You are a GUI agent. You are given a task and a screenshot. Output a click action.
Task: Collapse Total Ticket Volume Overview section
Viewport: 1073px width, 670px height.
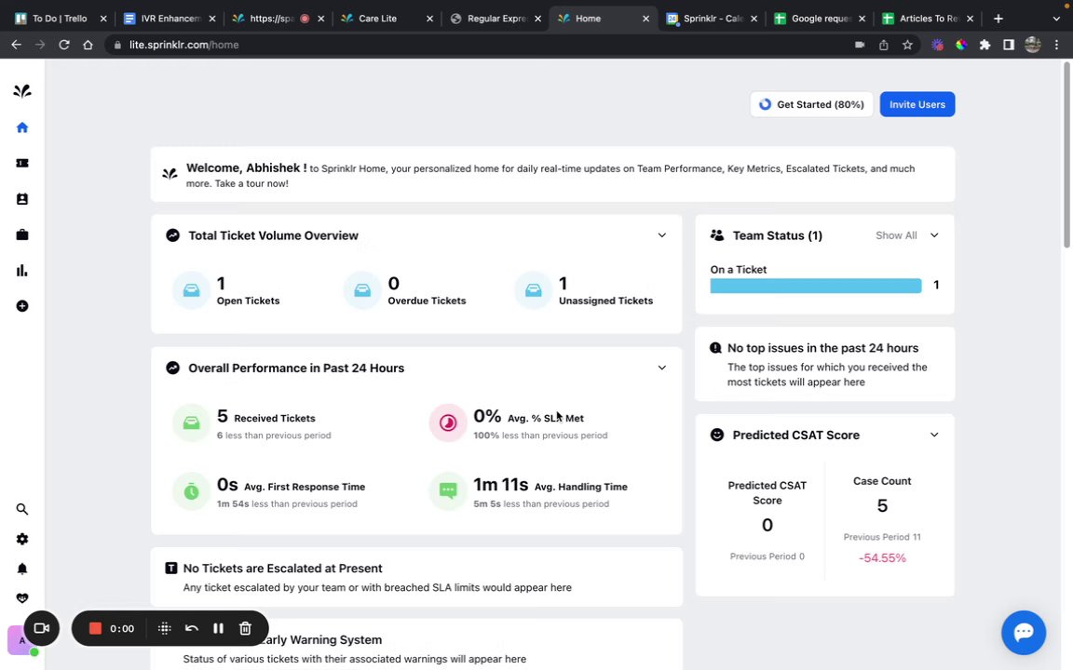[x=661, y=235]
